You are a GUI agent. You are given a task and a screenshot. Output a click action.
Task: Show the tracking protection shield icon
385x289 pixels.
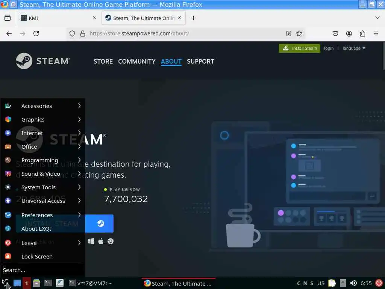[x=72, y=33]
